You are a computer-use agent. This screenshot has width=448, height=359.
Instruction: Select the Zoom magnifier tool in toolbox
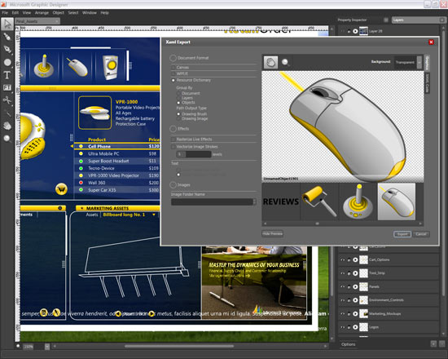(x=7, y=139)
